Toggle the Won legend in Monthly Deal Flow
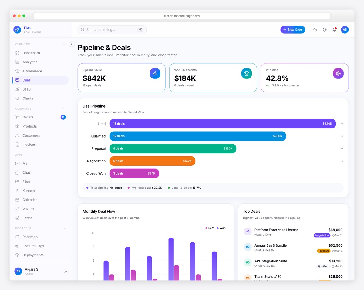The image size is (364, 290). [221, 228]
